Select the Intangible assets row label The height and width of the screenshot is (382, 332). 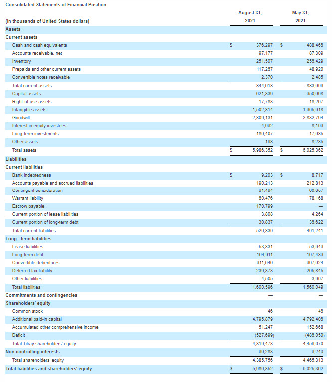tap(29, 110)
